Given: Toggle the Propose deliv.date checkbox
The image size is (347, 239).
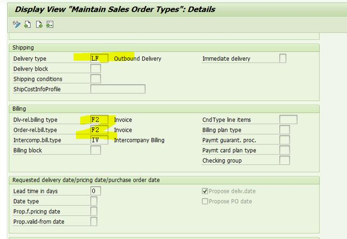Looking at the screenshot, I should [x=205, y=191].
